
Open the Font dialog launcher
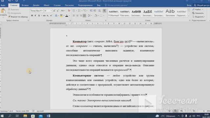point(70,20)
